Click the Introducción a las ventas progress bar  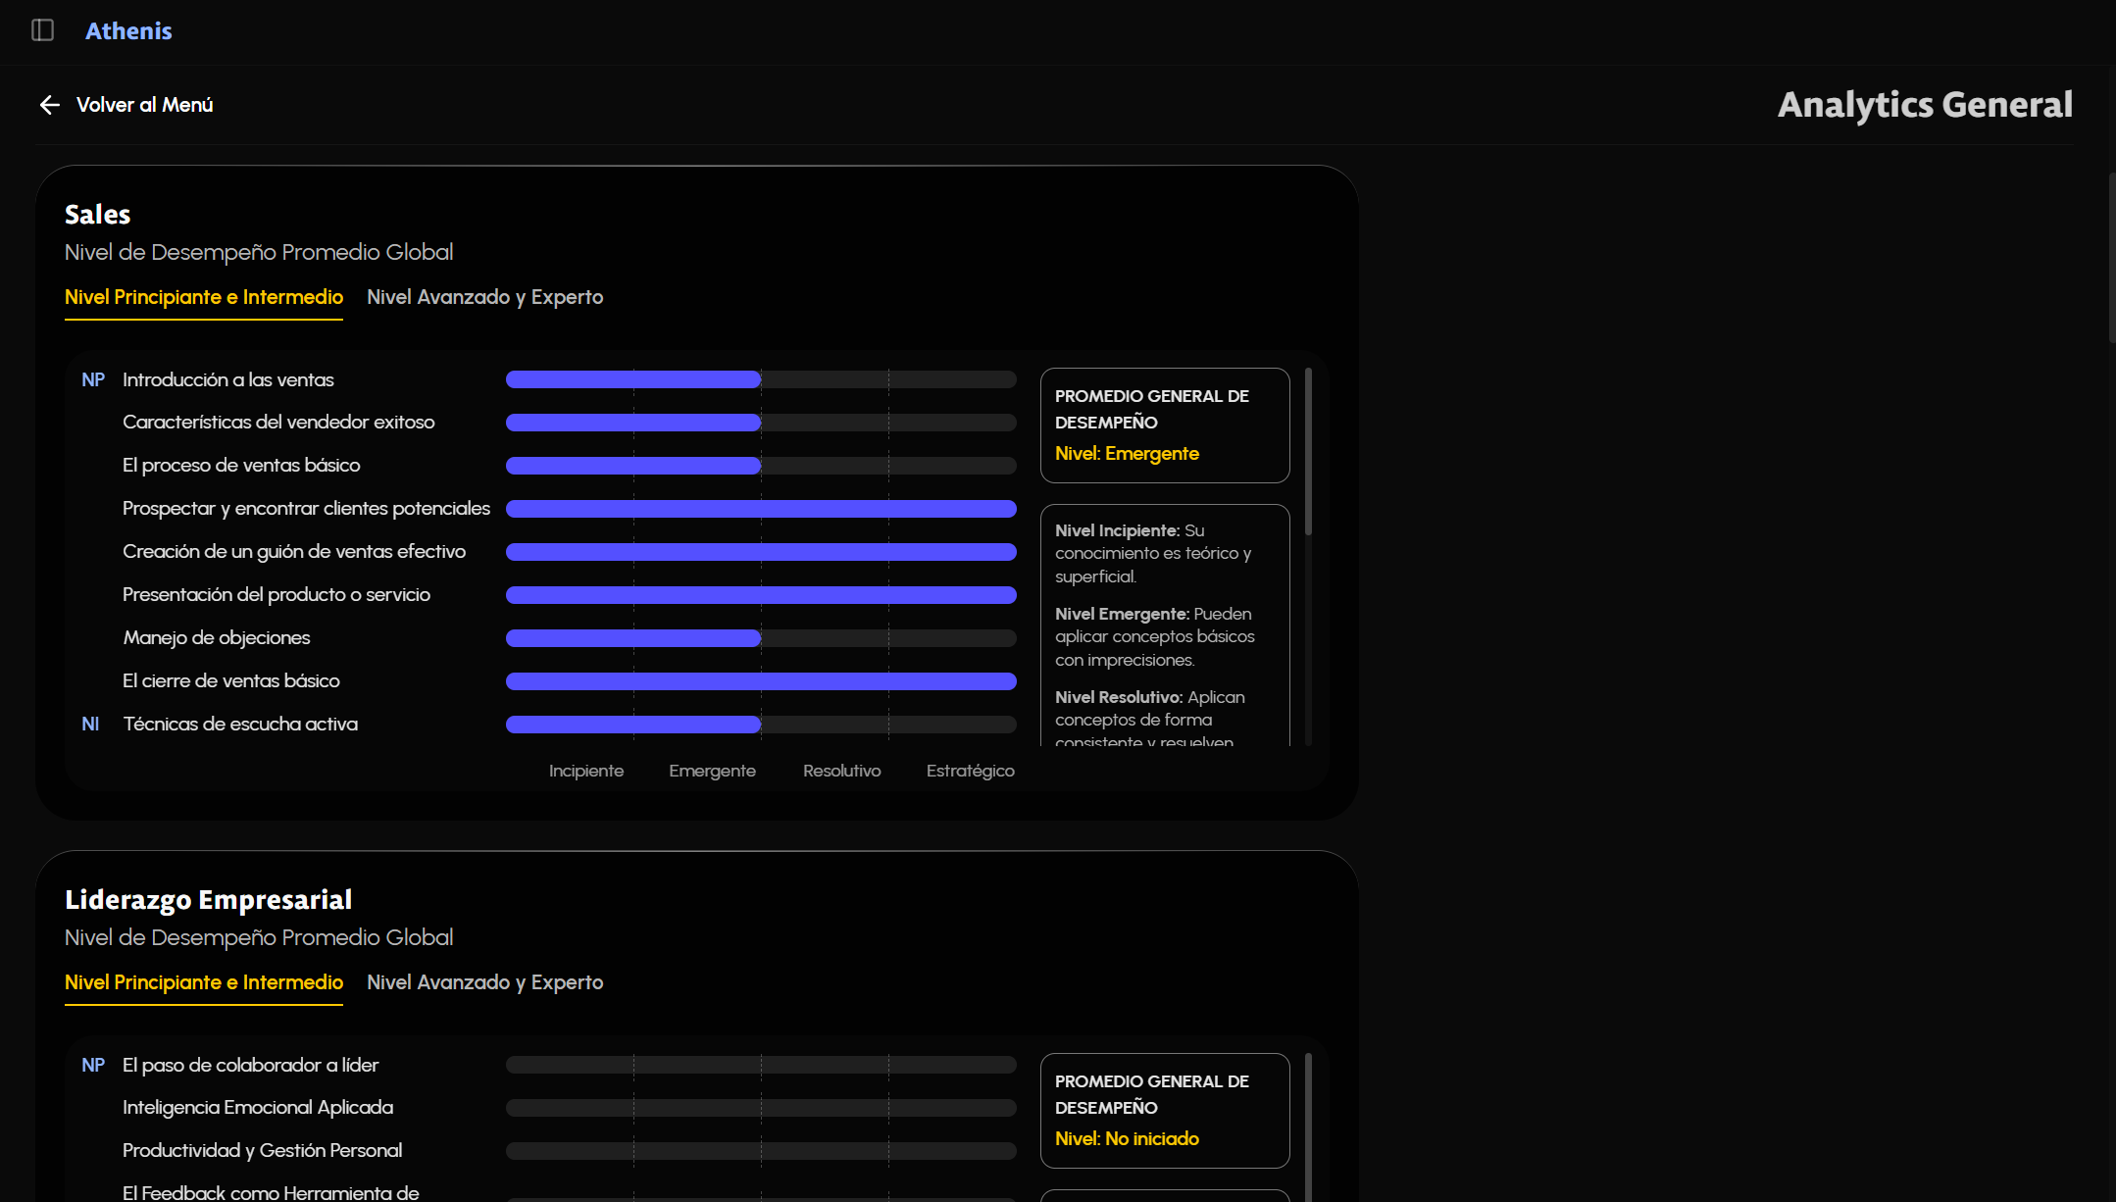tap(761, 379)
